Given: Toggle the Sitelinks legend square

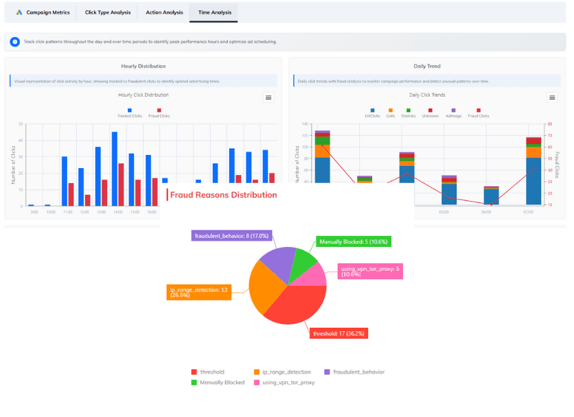Looking at the screenshot, I should 409,110.
